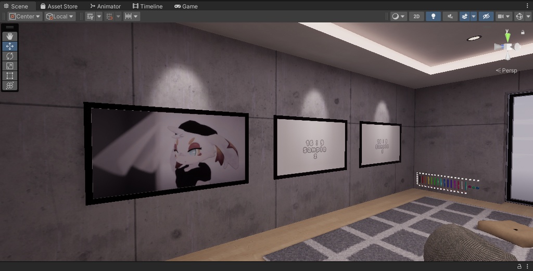Toggle Persp projection label
533x271 pixels.
click(506, 70)
